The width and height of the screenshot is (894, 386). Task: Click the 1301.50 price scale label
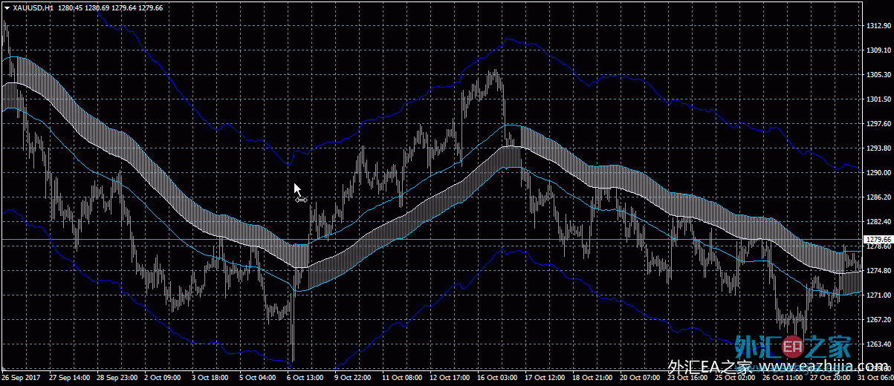878,99
